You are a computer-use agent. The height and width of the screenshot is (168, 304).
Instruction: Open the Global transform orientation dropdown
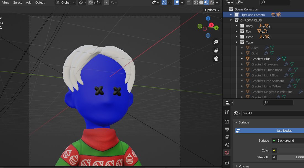pyautogui.click(x=65, y=2)
